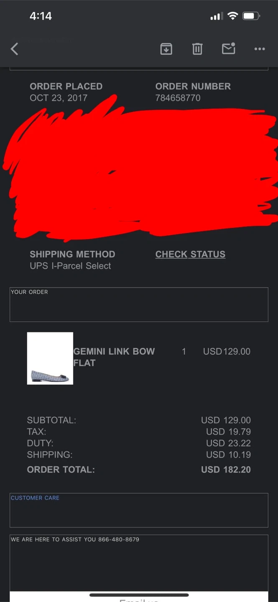Tap the 4:14 status bar clock
Image resolution: width=278 pixels, height=602 pixels.
[x=41, y=16]
